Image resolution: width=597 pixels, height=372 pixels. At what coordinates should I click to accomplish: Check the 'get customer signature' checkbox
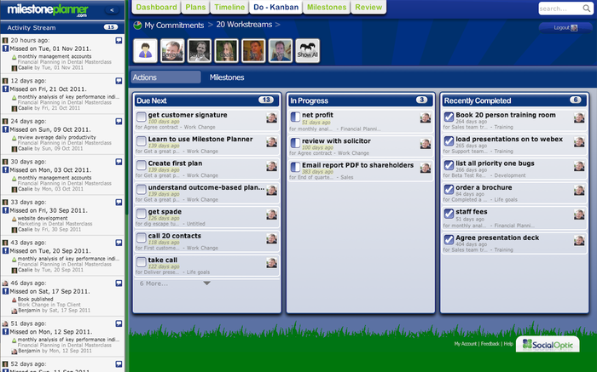[142, 118]
